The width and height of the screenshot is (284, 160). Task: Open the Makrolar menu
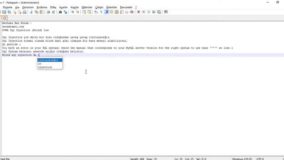click(87, 7)
